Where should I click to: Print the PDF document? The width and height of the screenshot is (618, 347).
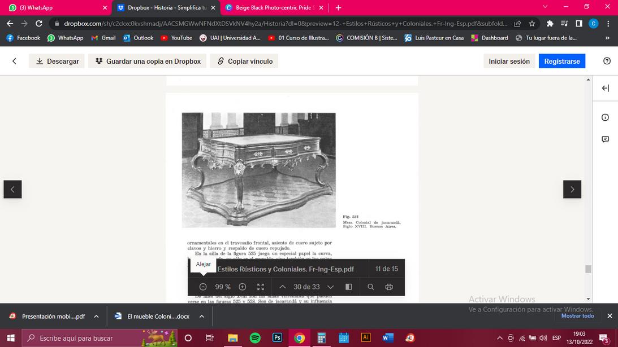point(389,287)
